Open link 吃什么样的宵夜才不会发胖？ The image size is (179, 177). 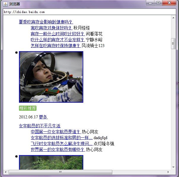[x=58, y=40]
